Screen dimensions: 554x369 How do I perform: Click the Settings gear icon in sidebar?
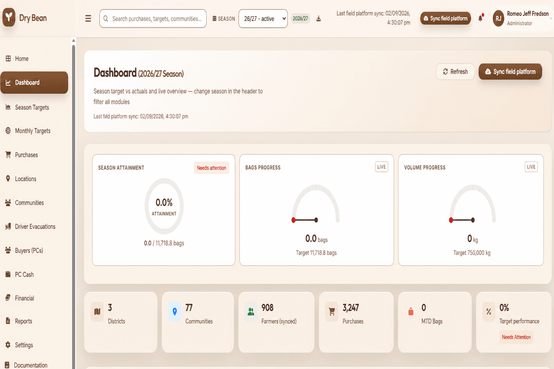8,345
